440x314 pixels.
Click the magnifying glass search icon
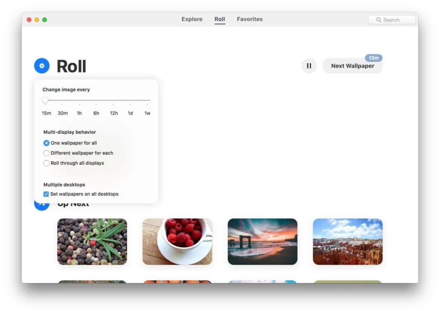[379, 20]
